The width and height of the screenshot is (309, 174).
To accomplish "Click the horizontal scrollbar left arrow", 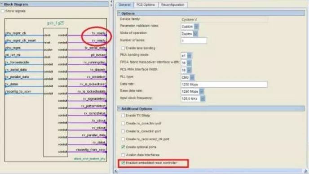I will [116, 171].
